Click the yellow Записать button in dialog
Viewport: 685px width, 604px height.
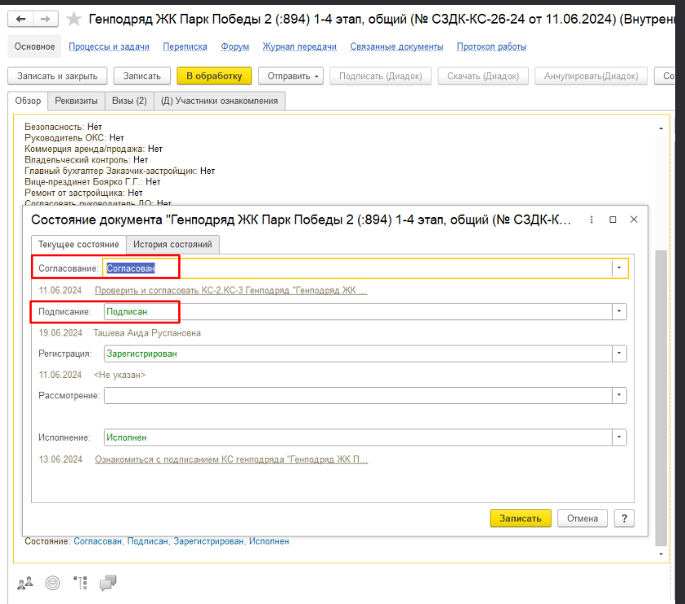tap(520, 519)
